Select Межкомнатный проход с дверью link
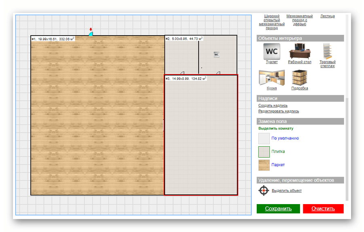Viewport: 364px width, 232px height. 299,20
